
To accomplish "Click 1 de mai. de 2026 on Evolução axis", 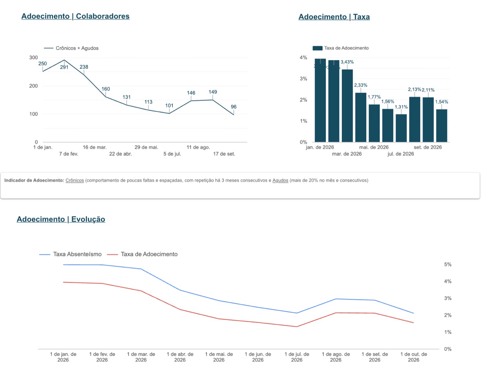I will (x=219, y=357).
